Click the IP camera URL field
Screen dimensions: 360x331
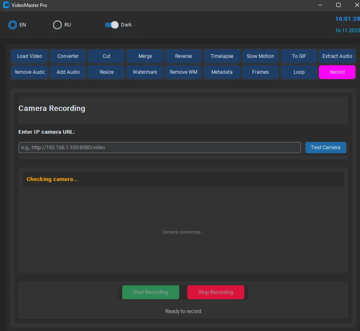coord(159,148)
